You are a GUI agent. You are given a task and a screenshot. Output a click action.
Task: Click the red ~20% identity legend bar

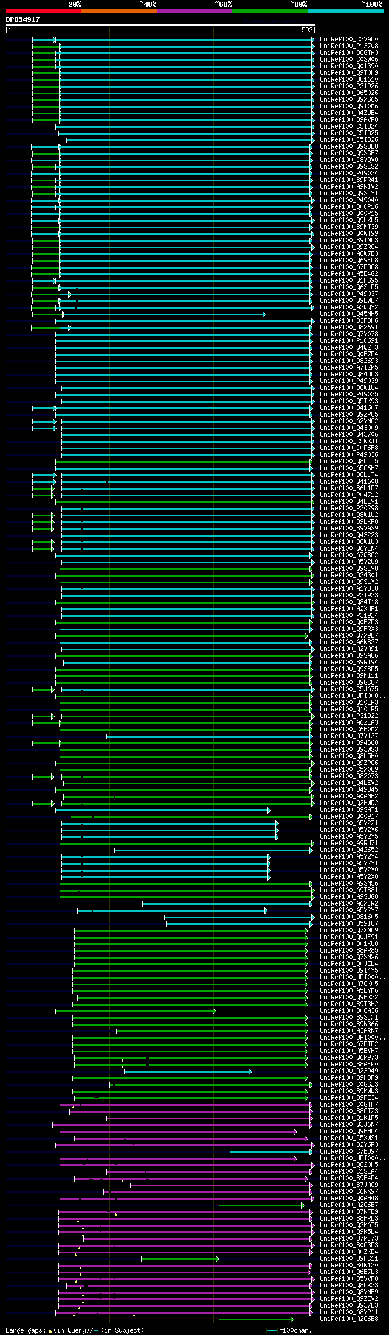point(44,11)
